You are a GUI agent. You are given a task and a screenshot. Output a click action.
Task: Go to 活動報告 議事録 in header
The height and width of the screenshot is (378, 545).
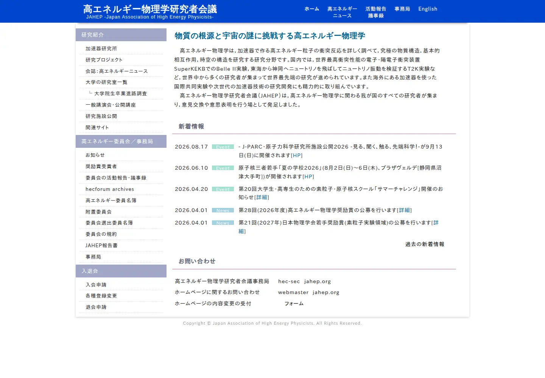click(x=376, y=12)
